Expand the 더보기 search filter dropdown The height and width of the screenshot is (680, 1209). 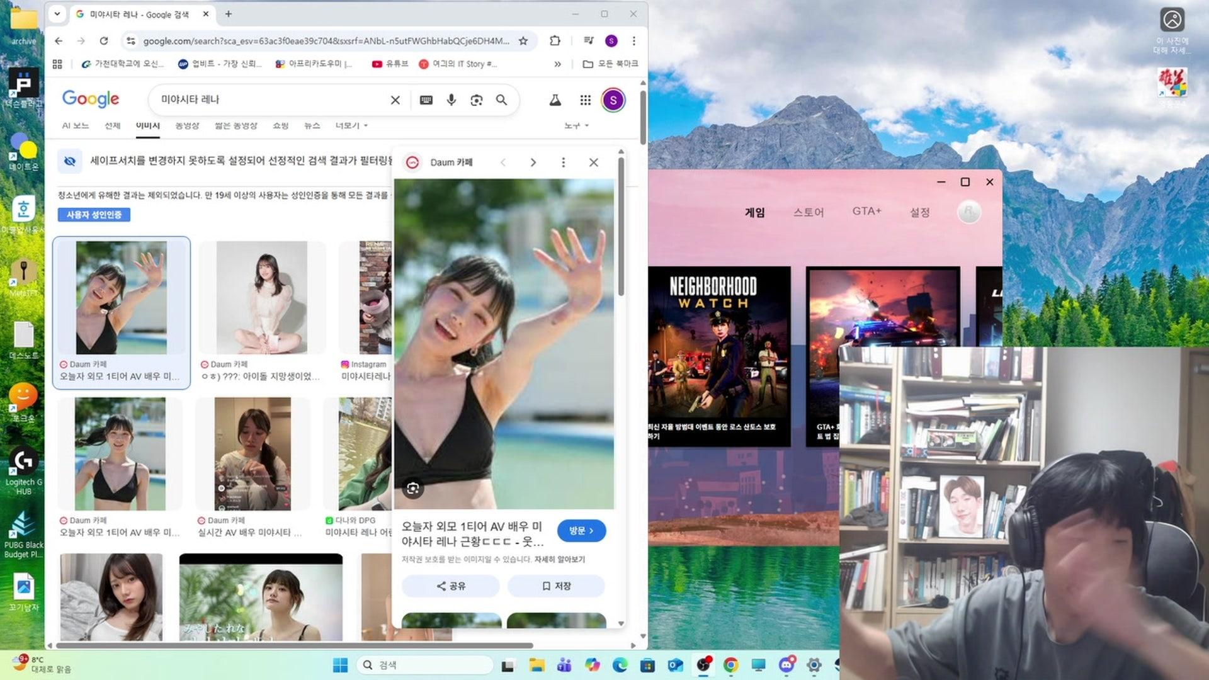pyautogui.click(x=351, y=125)
